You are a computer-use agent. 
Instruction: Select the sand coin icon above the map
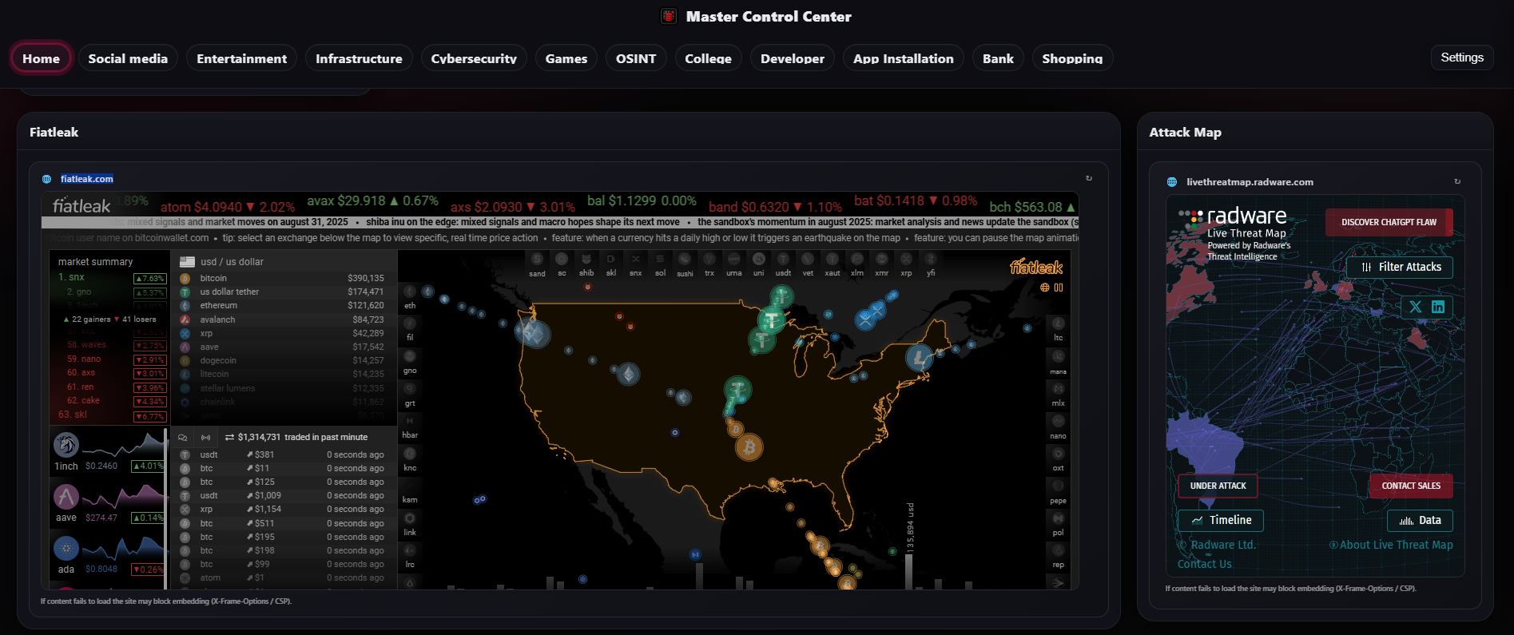[x=537, y=260]
